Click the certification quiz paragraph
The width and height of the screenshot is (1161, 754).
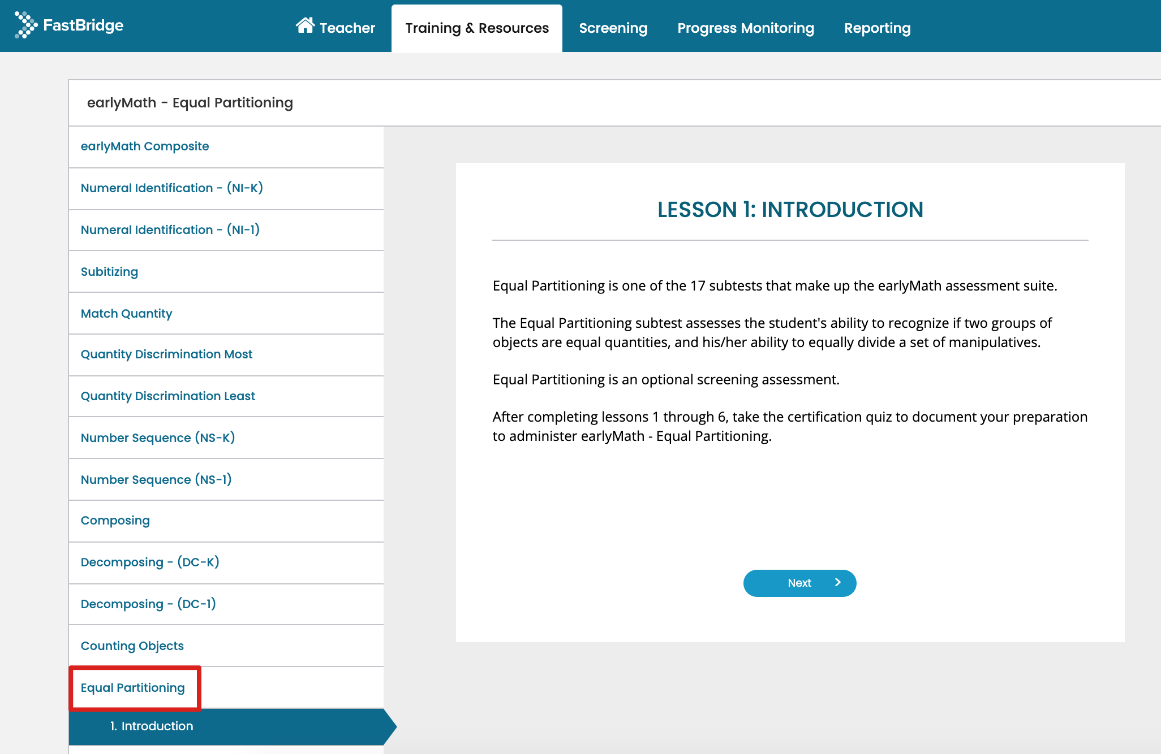pos(790,426)
